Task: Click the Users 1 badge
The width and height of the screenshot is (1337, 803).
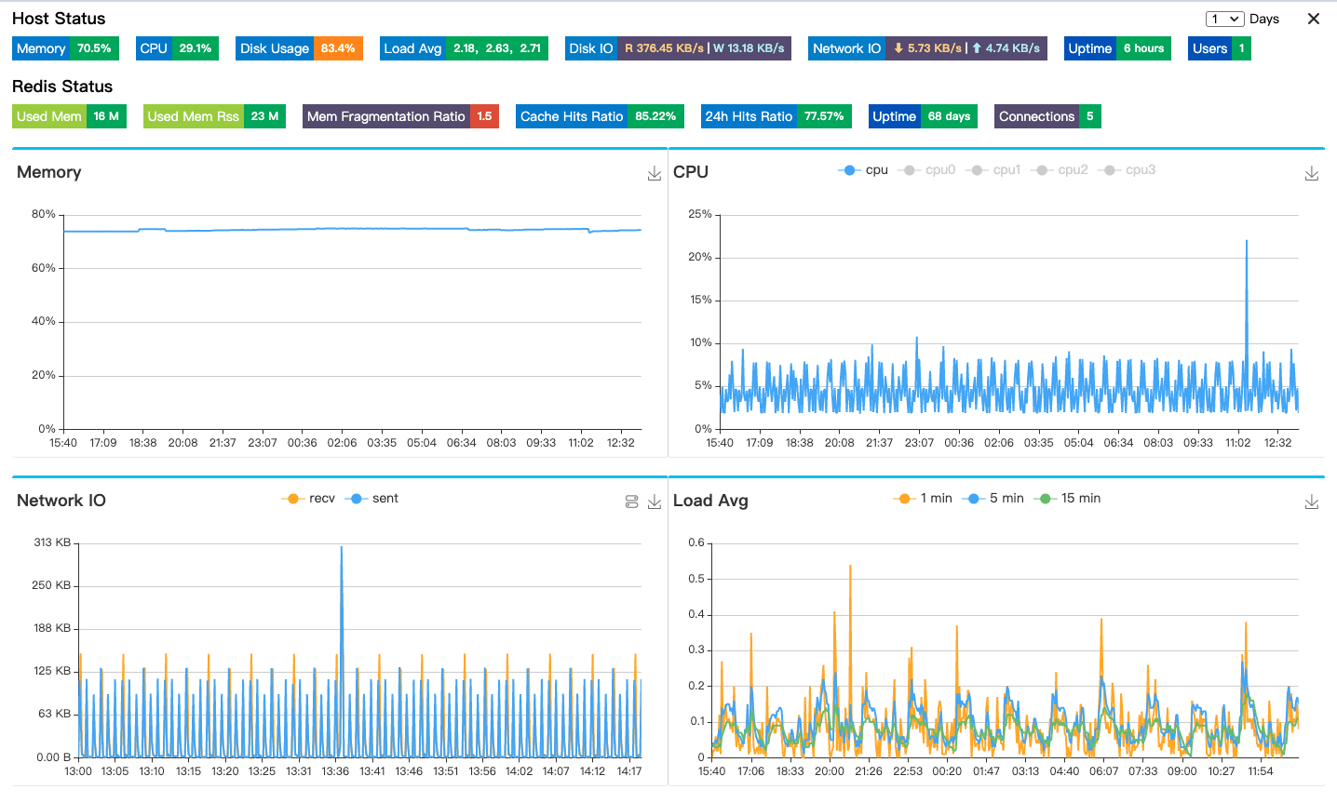Action: click(1220, 48)
